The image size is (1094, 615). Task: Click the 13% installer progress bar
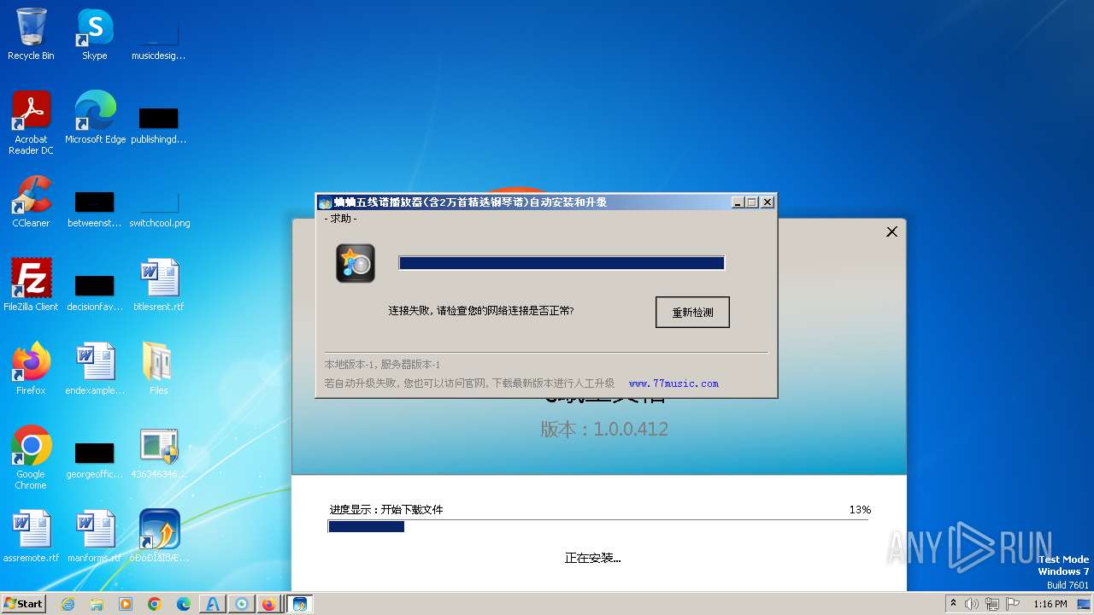[x=598, y=527]
